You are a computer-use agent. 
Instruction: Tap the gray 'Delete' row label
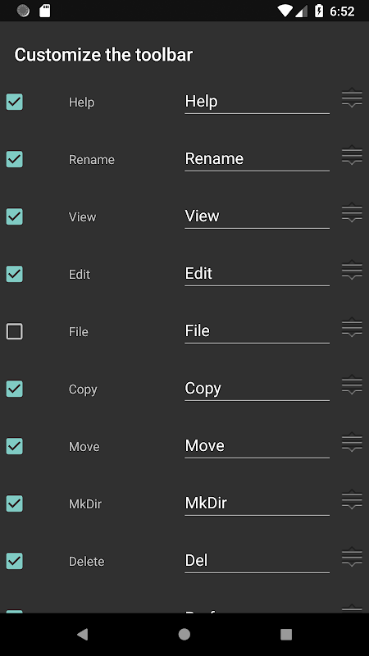click(x=86, y=561)
